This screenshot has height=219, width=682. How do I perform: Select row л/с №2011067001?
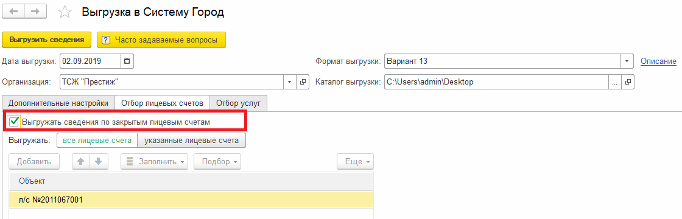tap(191, 200)
